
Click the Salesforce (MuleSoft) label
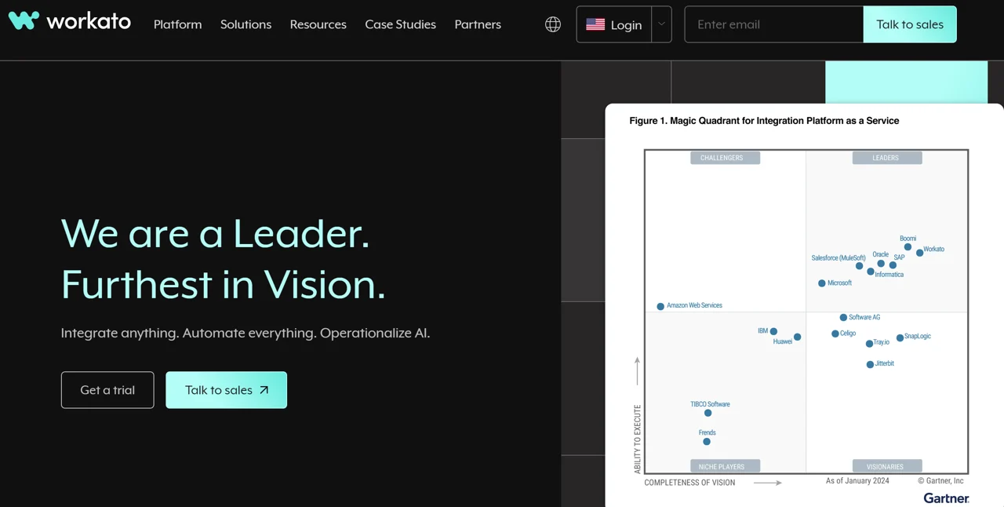point(838,257)
